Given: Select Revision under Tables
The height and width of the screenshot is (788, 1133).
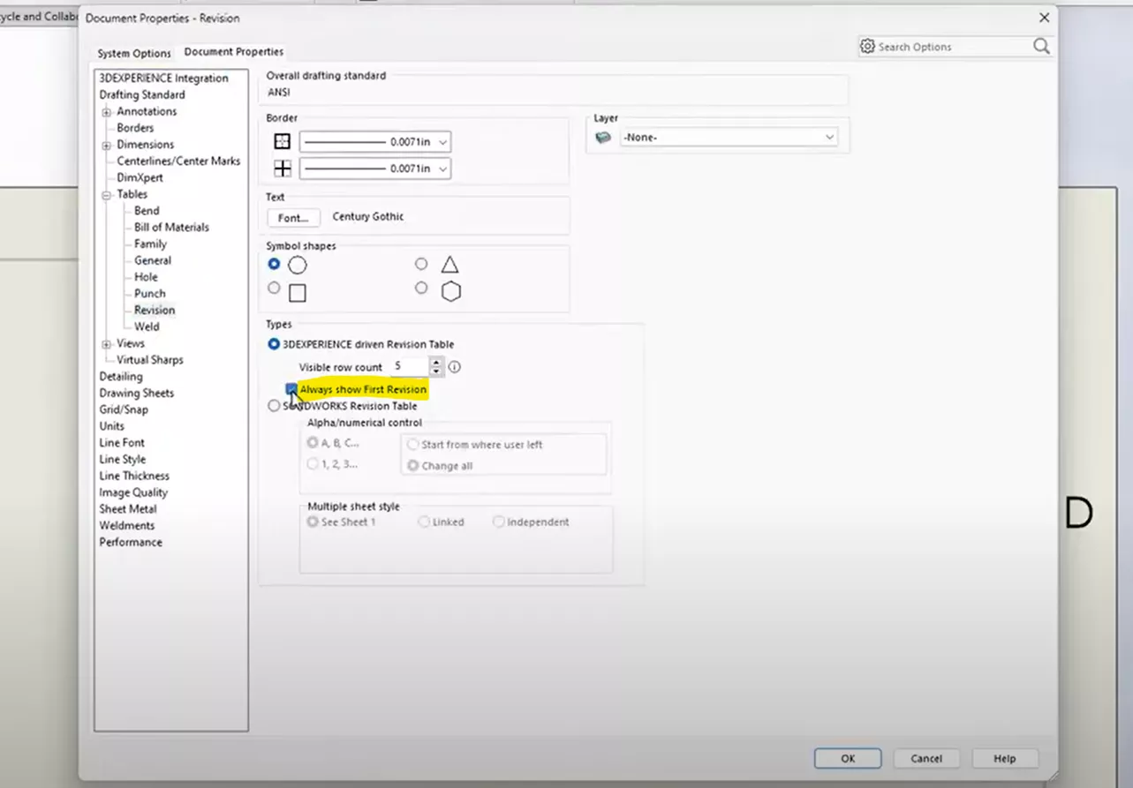Looking at the screenshot, I should [155, 310].
